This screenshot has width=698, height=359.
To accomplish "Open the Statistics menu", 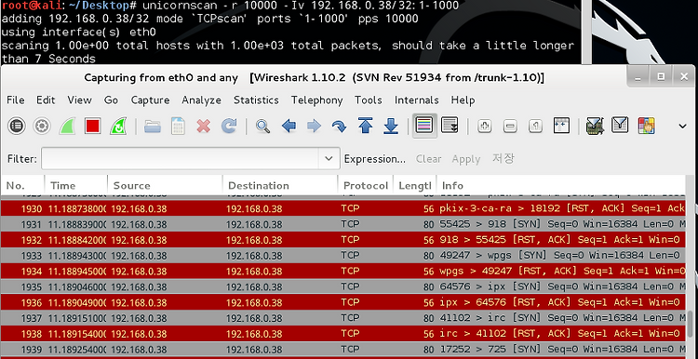I will 256,100.
